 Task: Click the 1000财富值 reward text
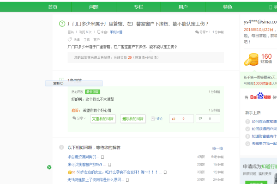pos(263,83)
